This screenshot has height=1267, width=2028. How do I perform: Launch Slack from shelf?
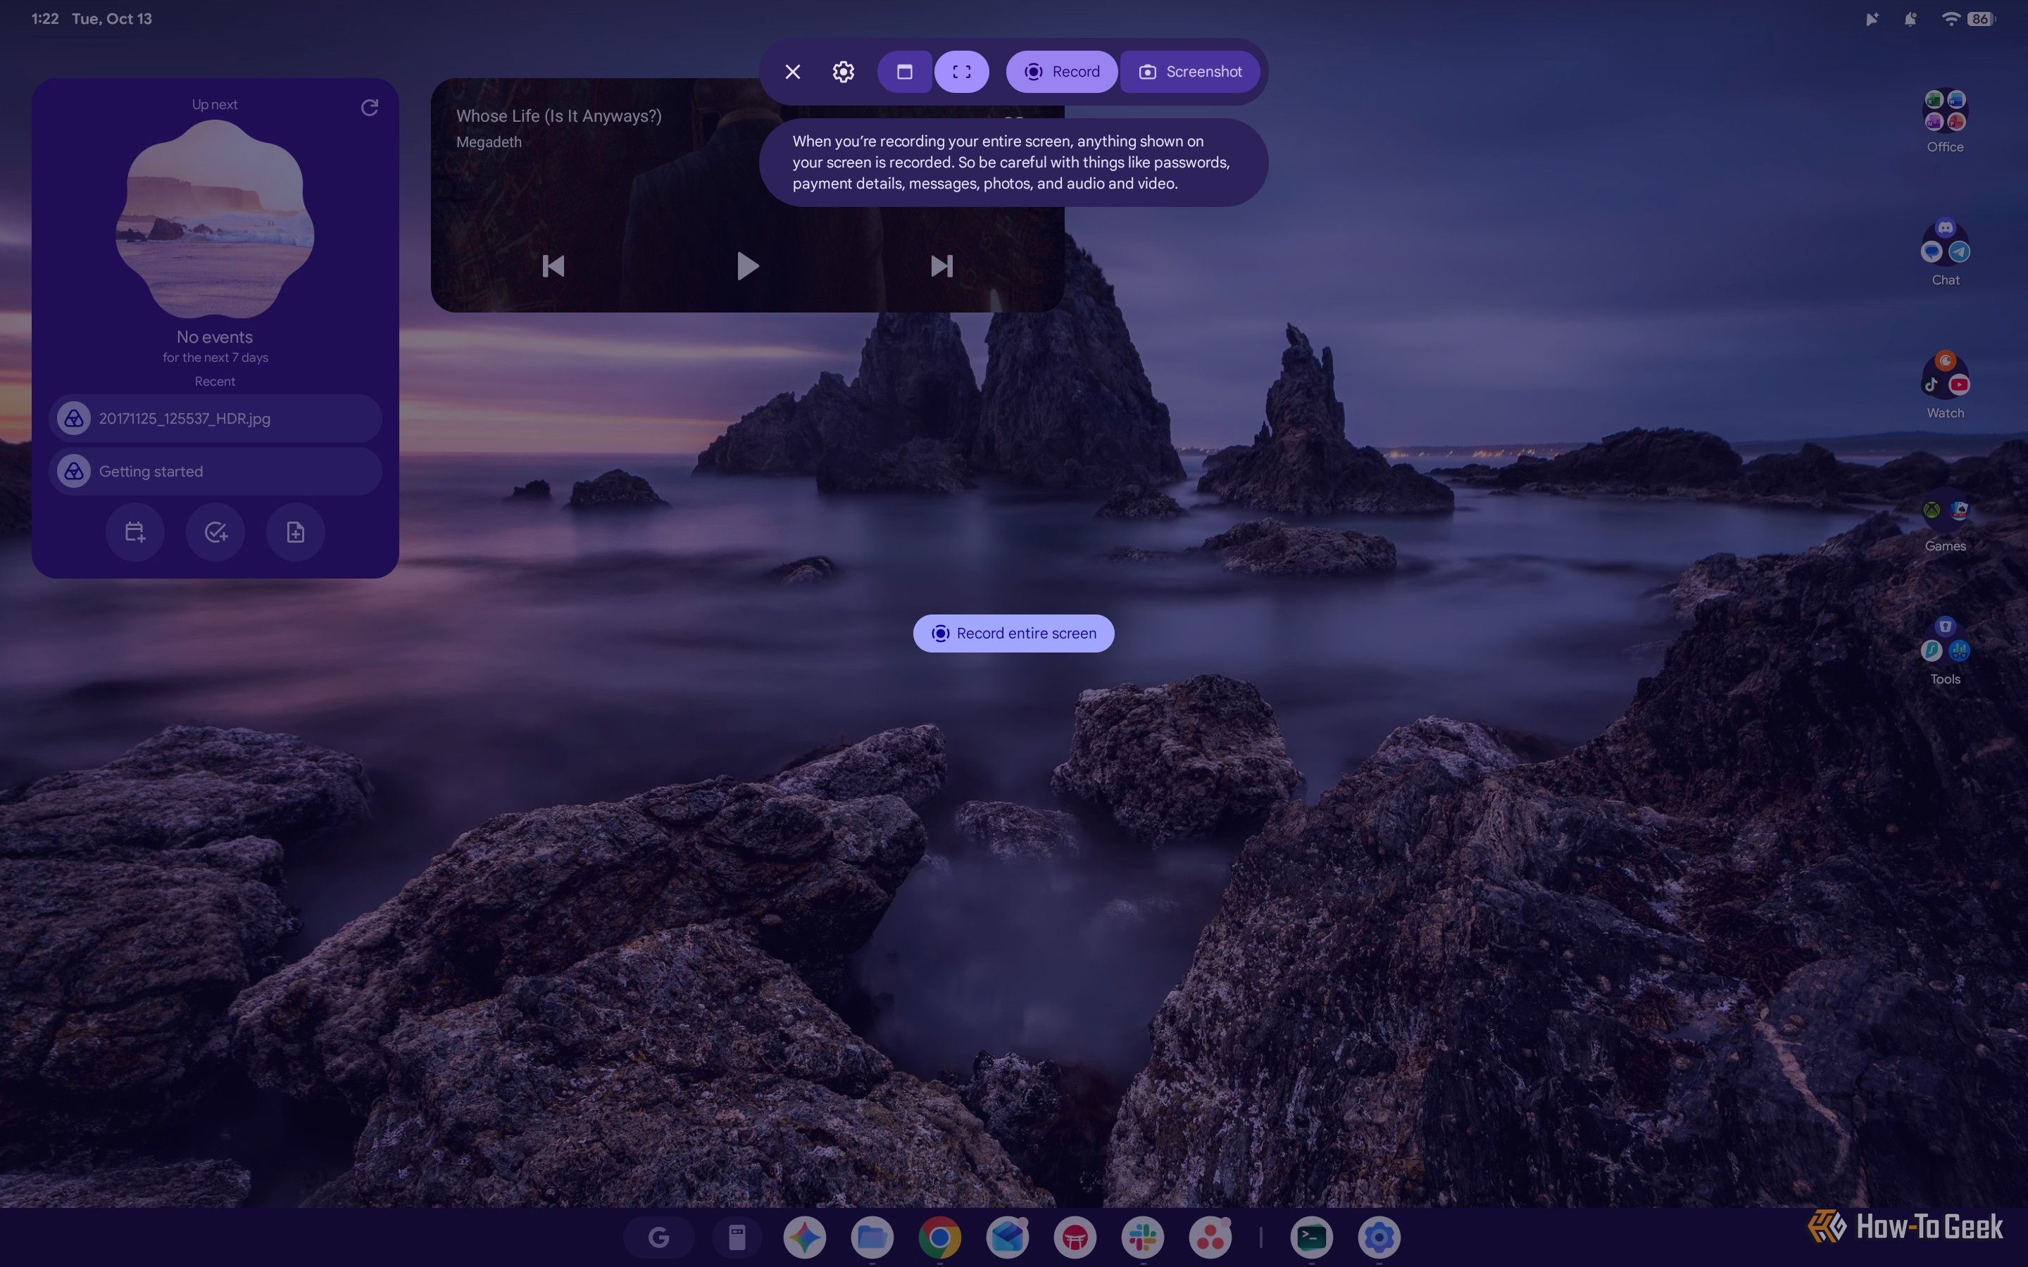tap(1143, 1237)
